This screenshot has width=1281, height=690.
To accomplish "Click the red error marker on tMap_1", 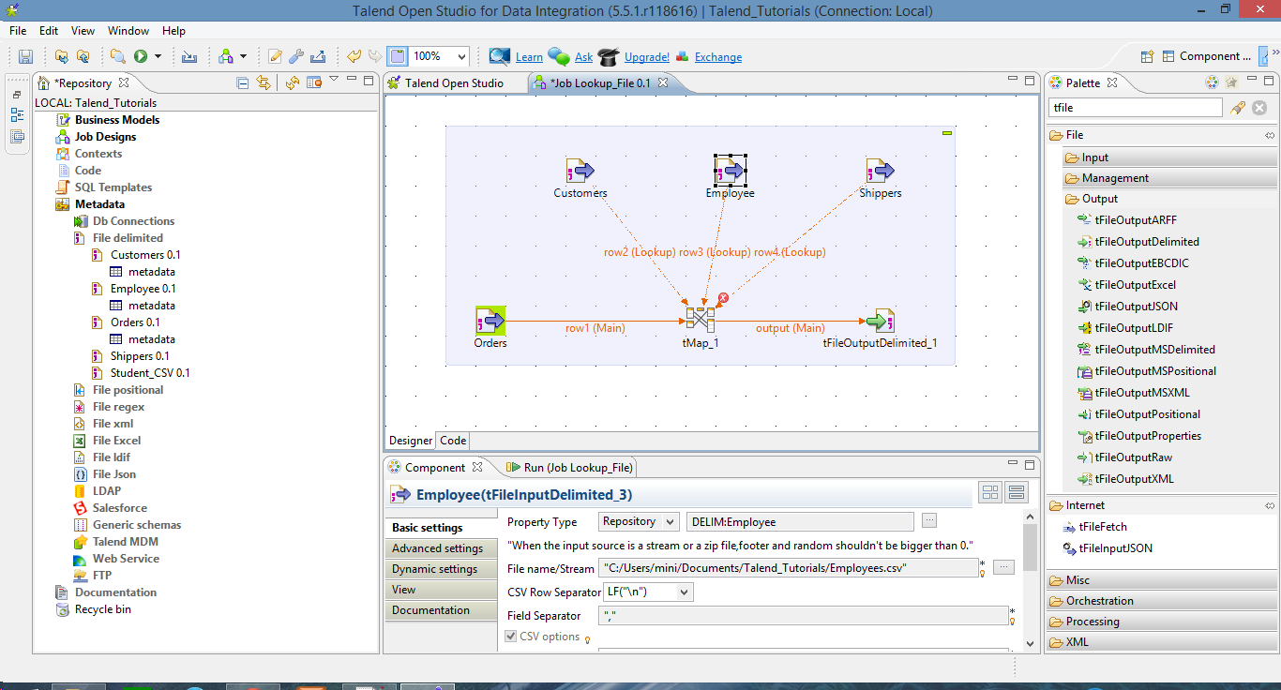I will click(x=723, y=298).
